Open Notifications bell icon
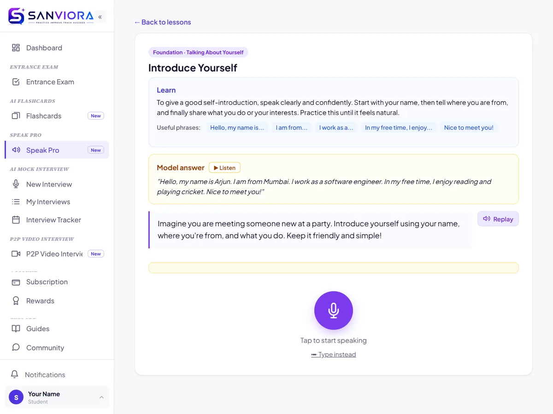Screen dimensions: 553x414 point(15,374)
